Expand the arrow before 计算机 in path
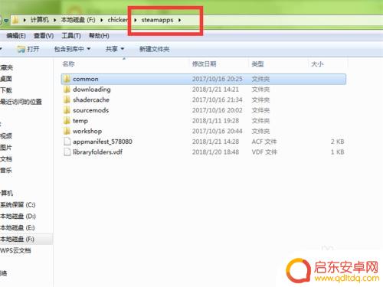The height and width of the screenshot is (287, 383). [x=25, y=20]
